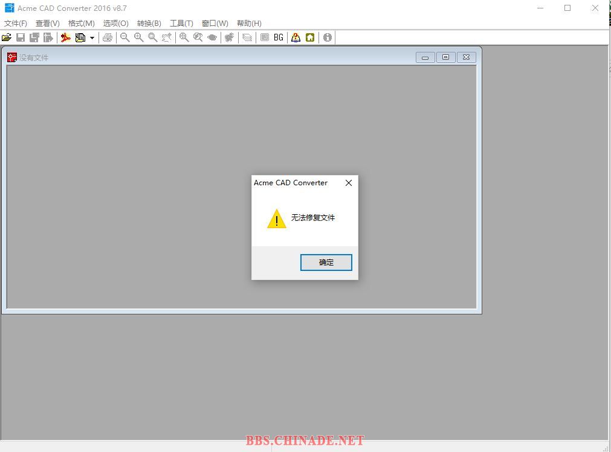Click the batch convert documents icon
This screenshot has width=611, height=452.
tap(80, 37)
